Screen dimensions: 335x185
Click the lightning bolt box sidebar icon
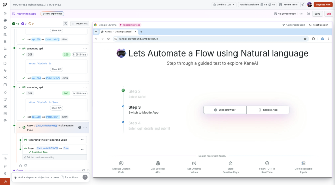5,85
